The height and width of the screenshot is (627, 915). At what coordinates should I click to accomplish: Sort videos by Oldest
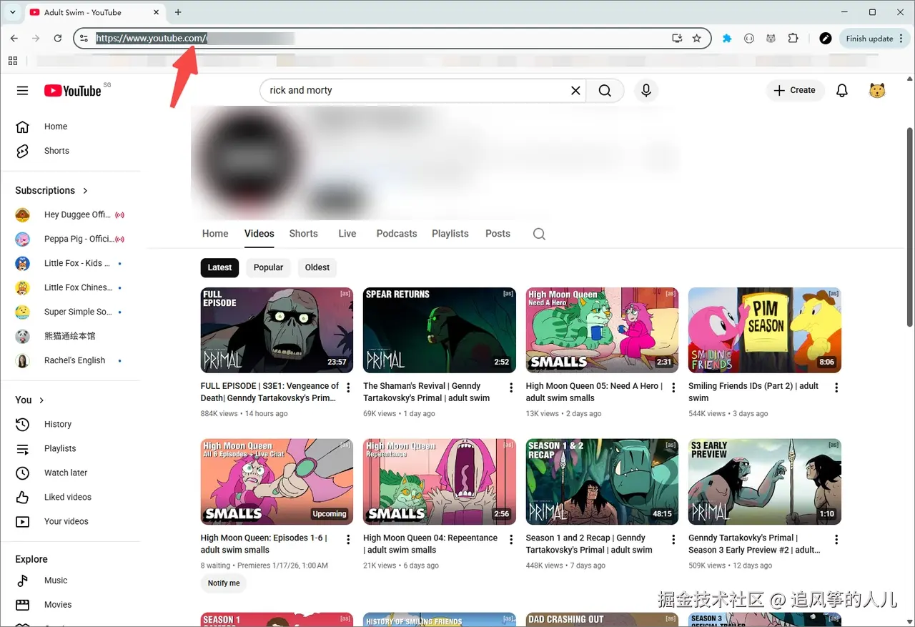click(x=317, y=267)
